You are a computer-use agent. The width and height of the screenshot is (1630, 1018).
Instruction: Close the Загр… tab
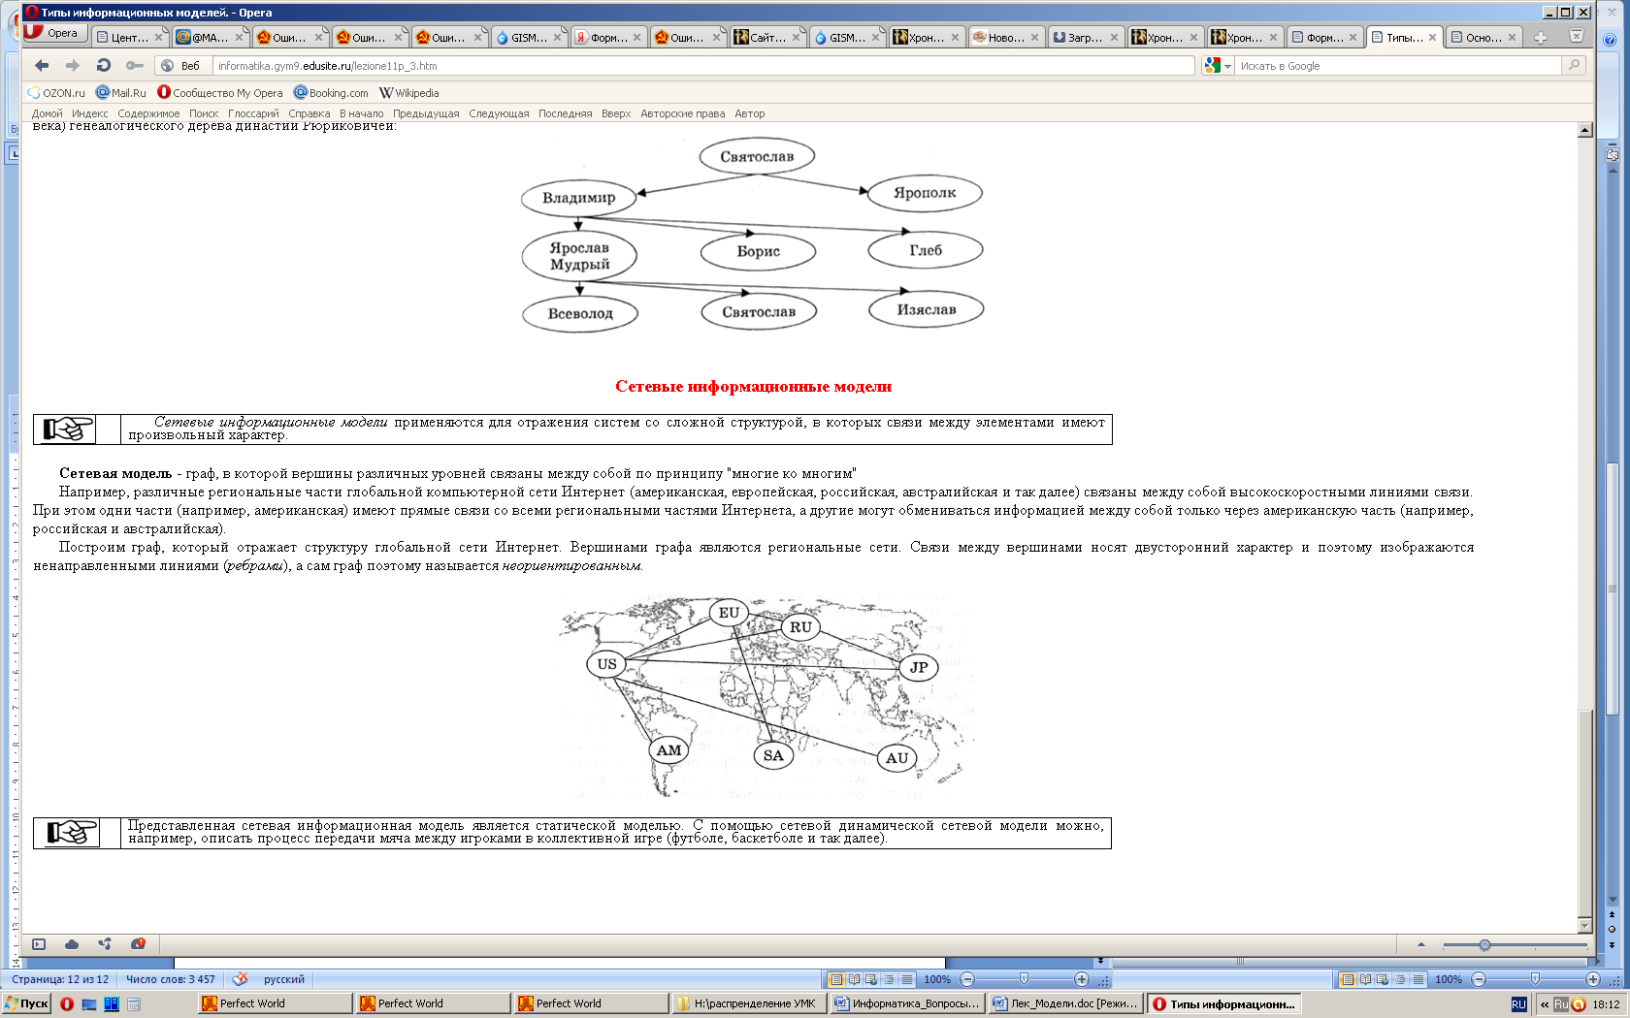(x=1114, y=38)
